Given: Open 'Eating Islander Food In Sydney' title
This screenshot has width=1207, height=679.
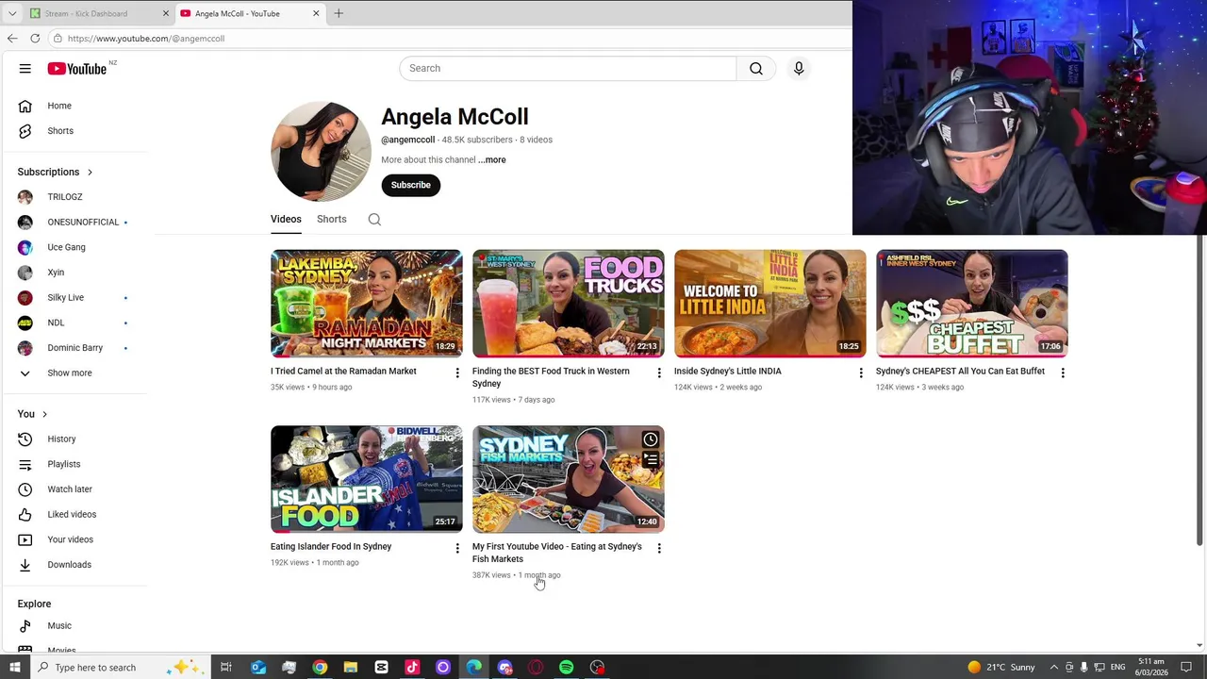Looking at the screenshot, I should click(x=331, y=547).
